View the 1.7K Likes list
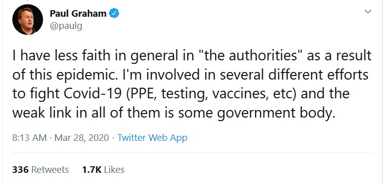 coord(103,170)
